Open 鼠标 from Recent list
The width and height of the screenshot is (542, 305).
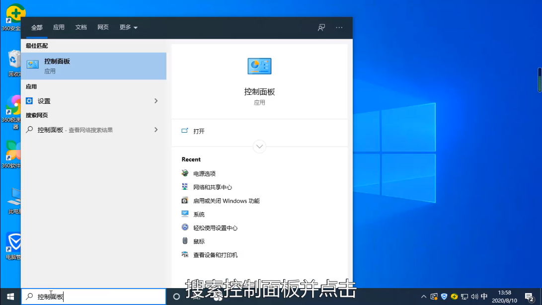(x=199, y=241)
